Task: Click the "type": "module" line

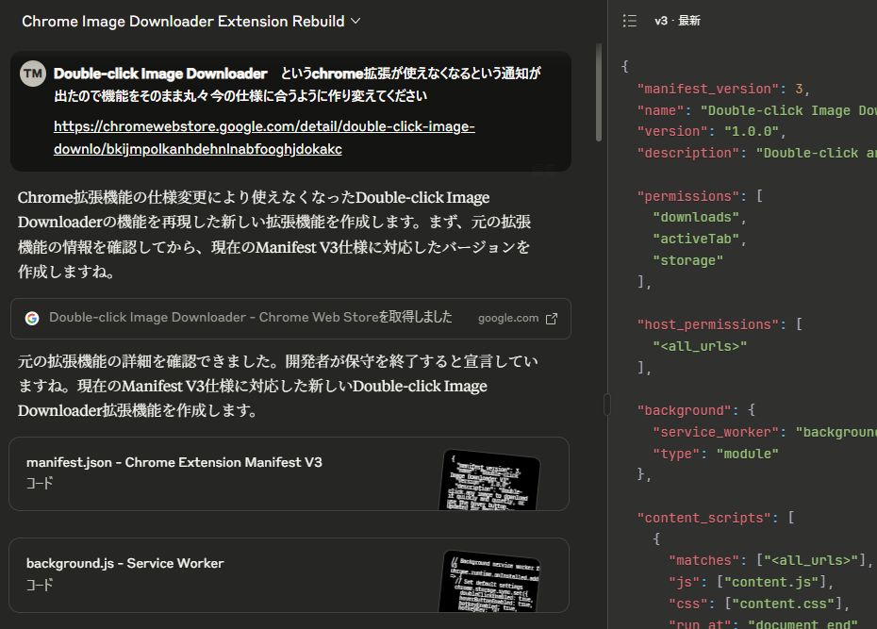Action: 716,454
